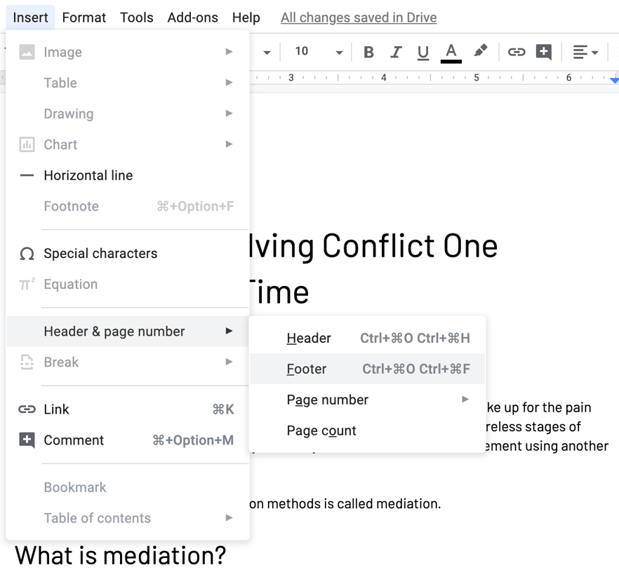Open the Add-ons menu
This screenshot has height=570, width=619.
pos(192,18)
